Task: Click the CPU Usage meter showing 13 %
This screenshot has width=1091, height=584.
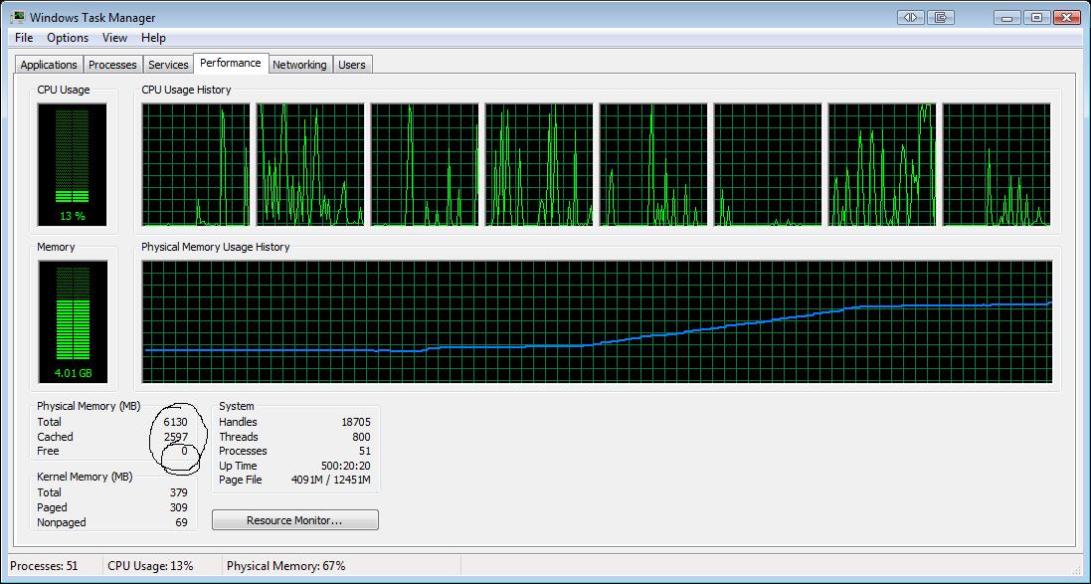Action: (x=73, y=164)
